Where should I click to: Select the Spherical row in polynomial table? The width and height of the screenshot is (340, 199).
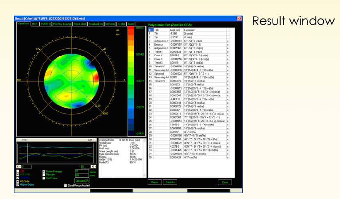(160, 73)
